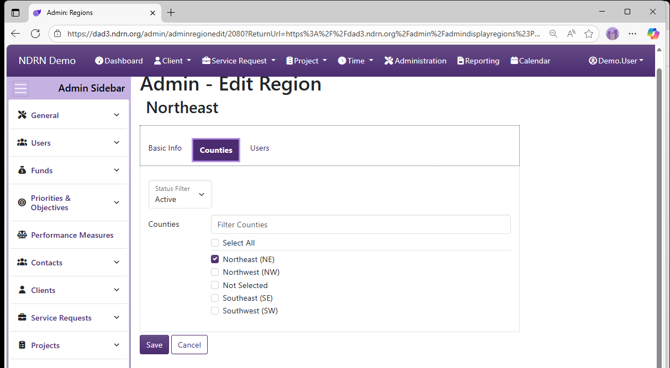
Task: Check the Southeast (SE) checkbox
Action: click(215, 298)
